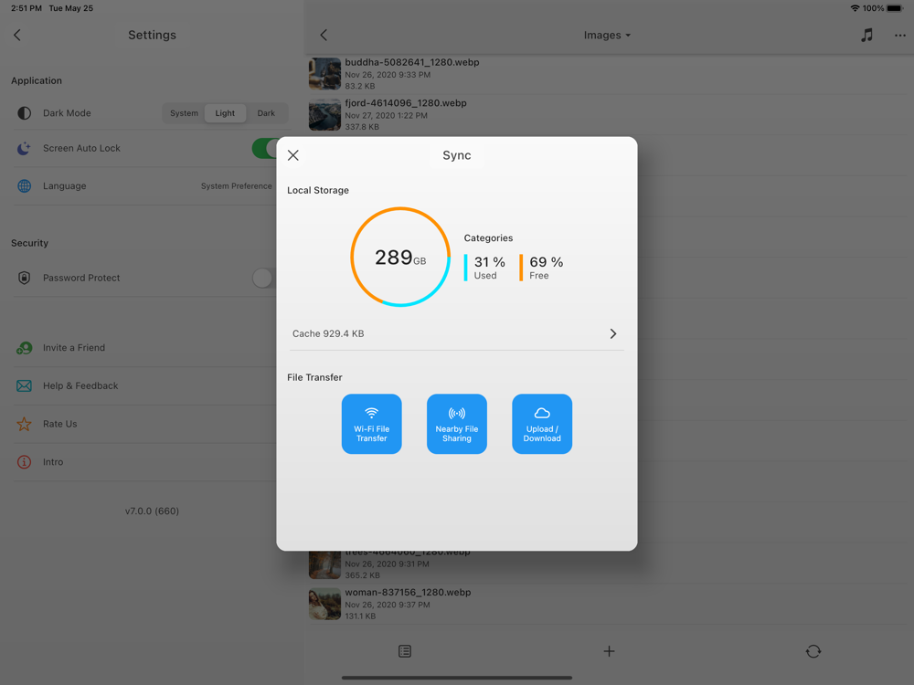Screen dimensions: 914x685
Task: Click Wi-Fi status icon in status bar
Action: [855, 8]
